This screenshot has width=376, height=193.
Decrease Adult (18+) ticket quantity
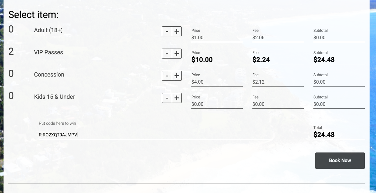click(167, 31)
